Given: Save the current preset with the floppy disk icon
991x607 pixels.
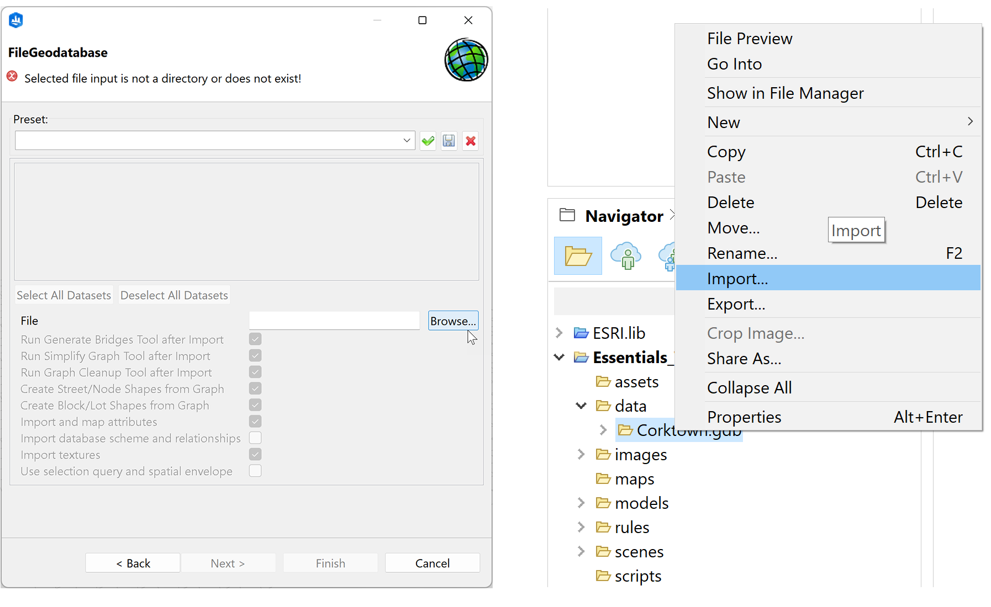Looking at the screenshot, I should (x=449, y=141).
